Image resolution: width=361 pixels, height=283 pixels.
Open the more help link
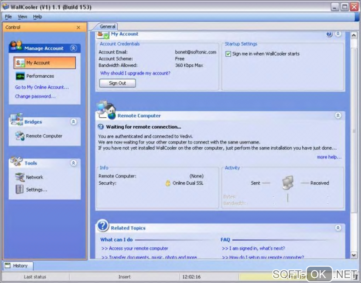[329, 157]
